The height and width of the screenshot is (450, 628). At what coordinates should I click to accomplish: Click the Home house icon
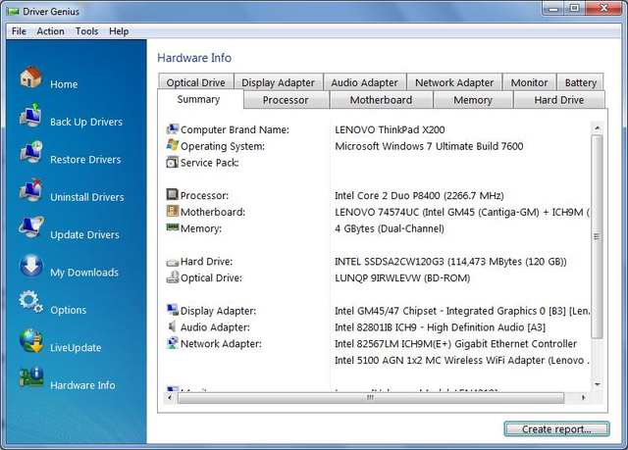(30, 77)
